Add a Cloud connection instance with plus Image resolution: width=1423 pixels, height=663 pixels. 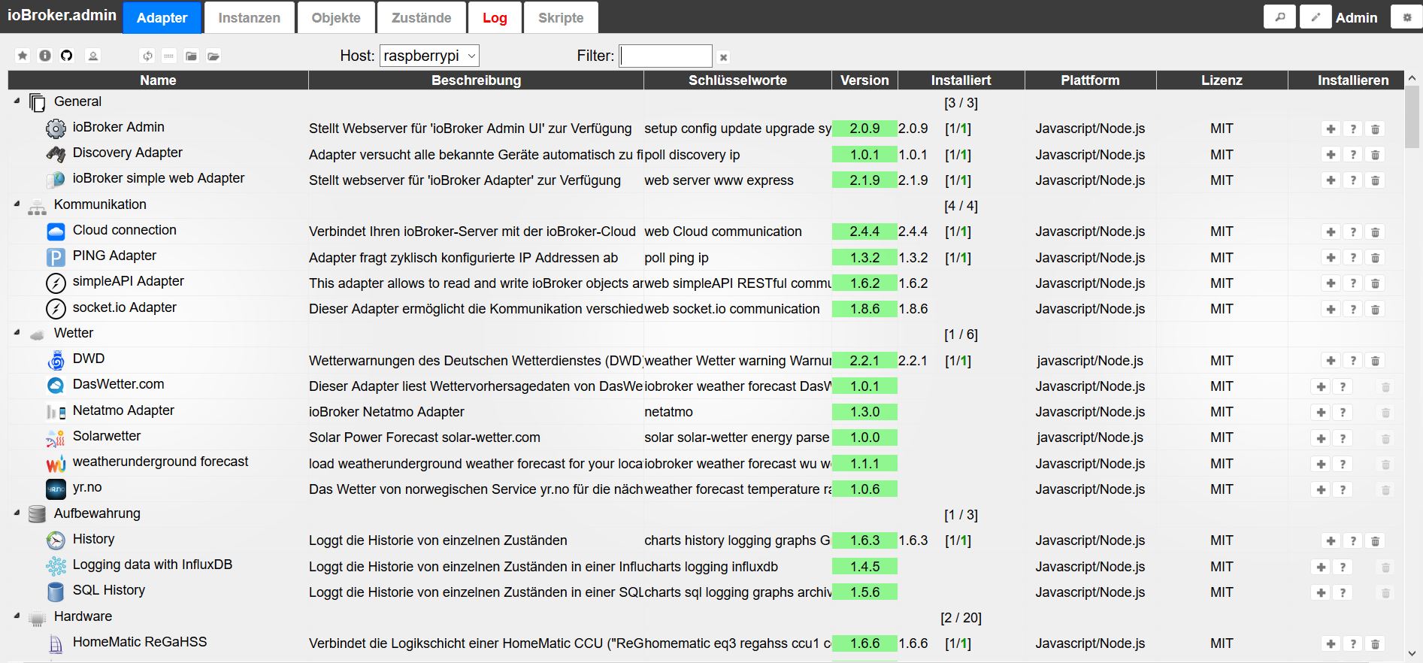click(x=1331, y=232)
